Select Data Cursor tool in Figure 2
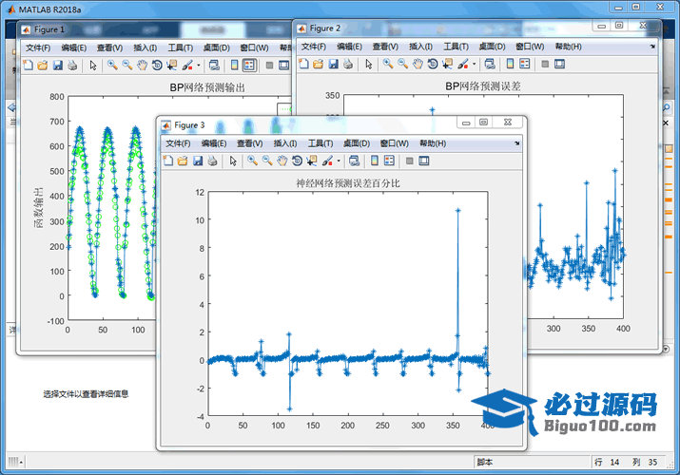The height and width of the screenshot is (475, 680). coord(447,64)
